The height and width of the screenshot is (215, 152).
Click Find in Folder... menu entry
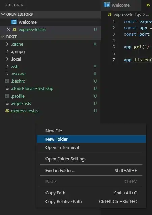click(91, 170)
